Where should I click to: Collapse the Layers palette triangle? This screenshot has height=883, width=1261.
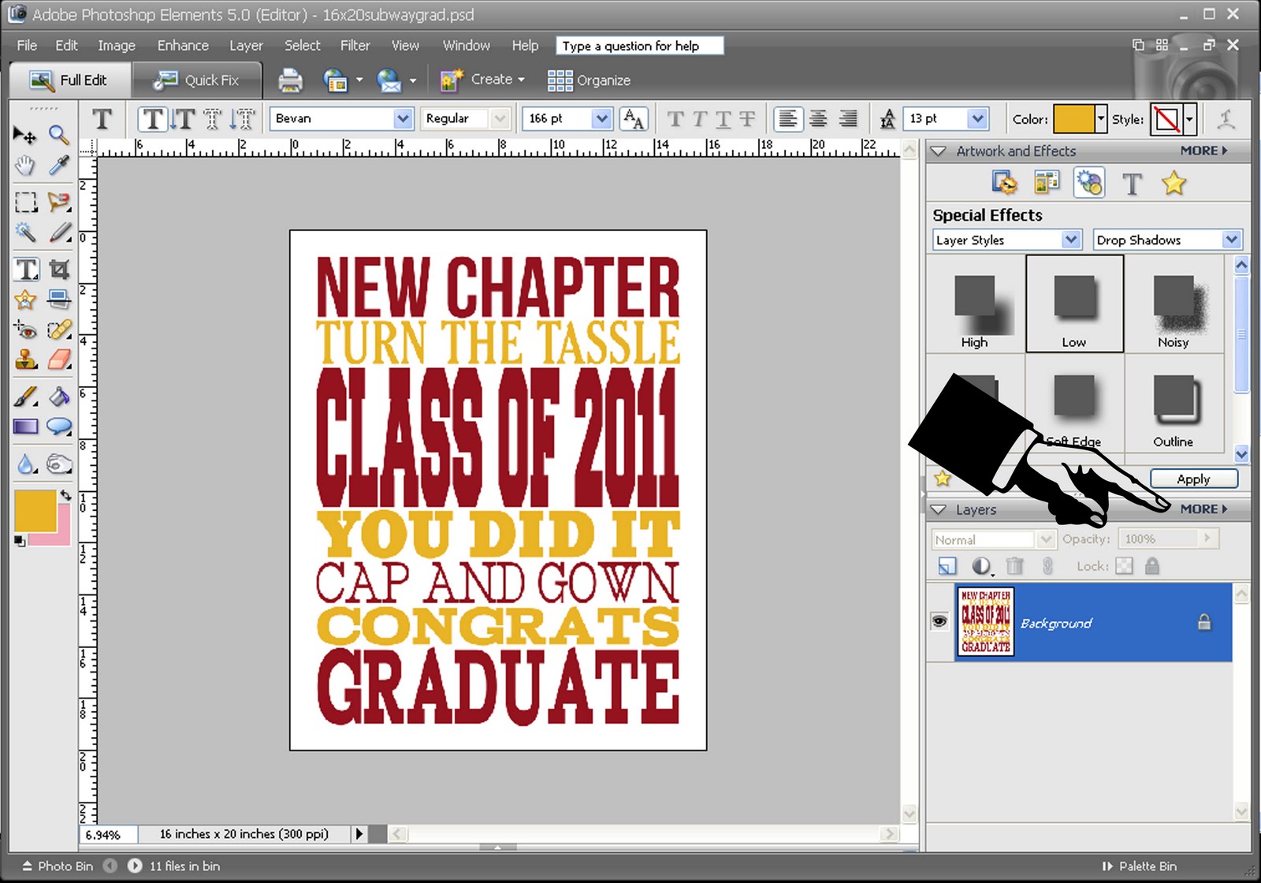(x=938, y=509)
